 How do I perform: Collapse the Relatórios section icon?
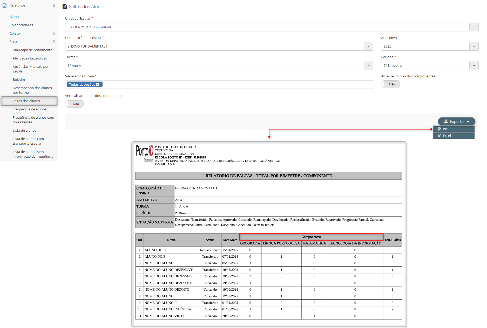coord(54,5)
